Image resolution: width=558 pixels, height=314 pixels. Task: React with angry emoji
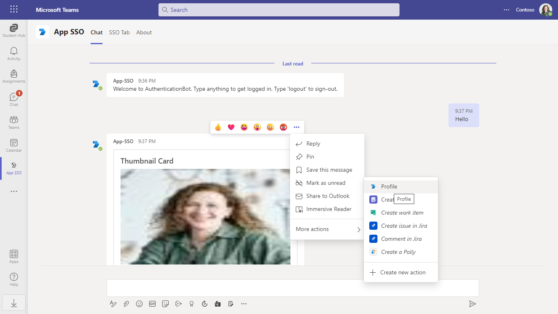(283, 127)
